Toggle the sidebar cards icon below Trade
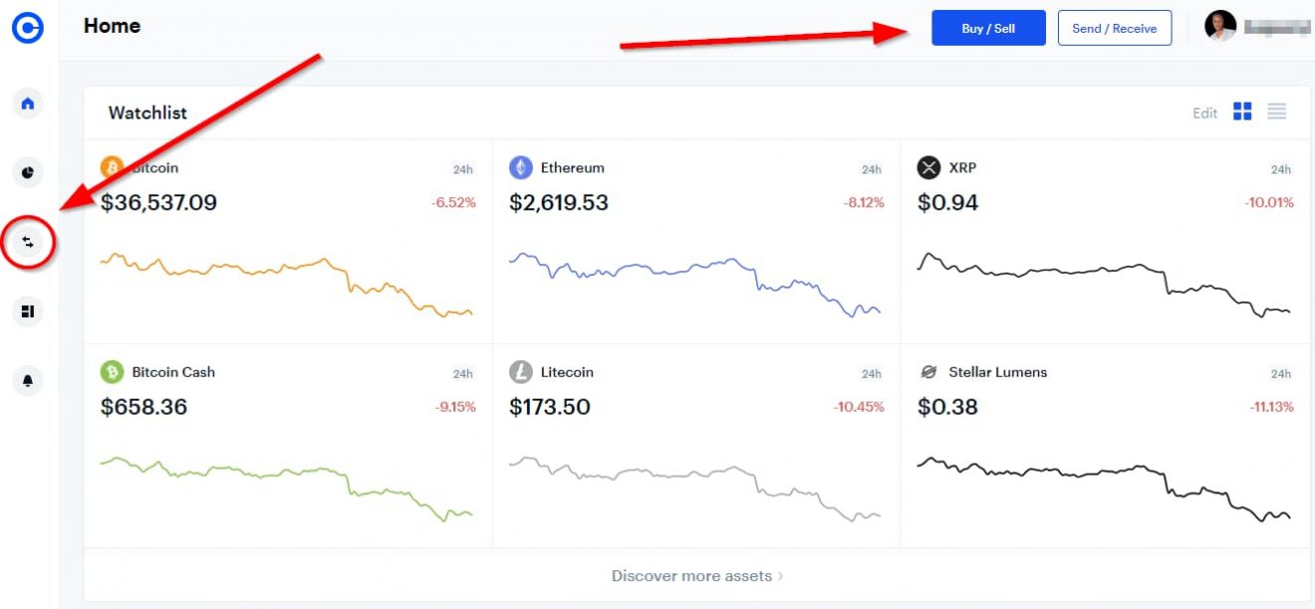This screenshot has width=1315, height=609. (27, 310)
